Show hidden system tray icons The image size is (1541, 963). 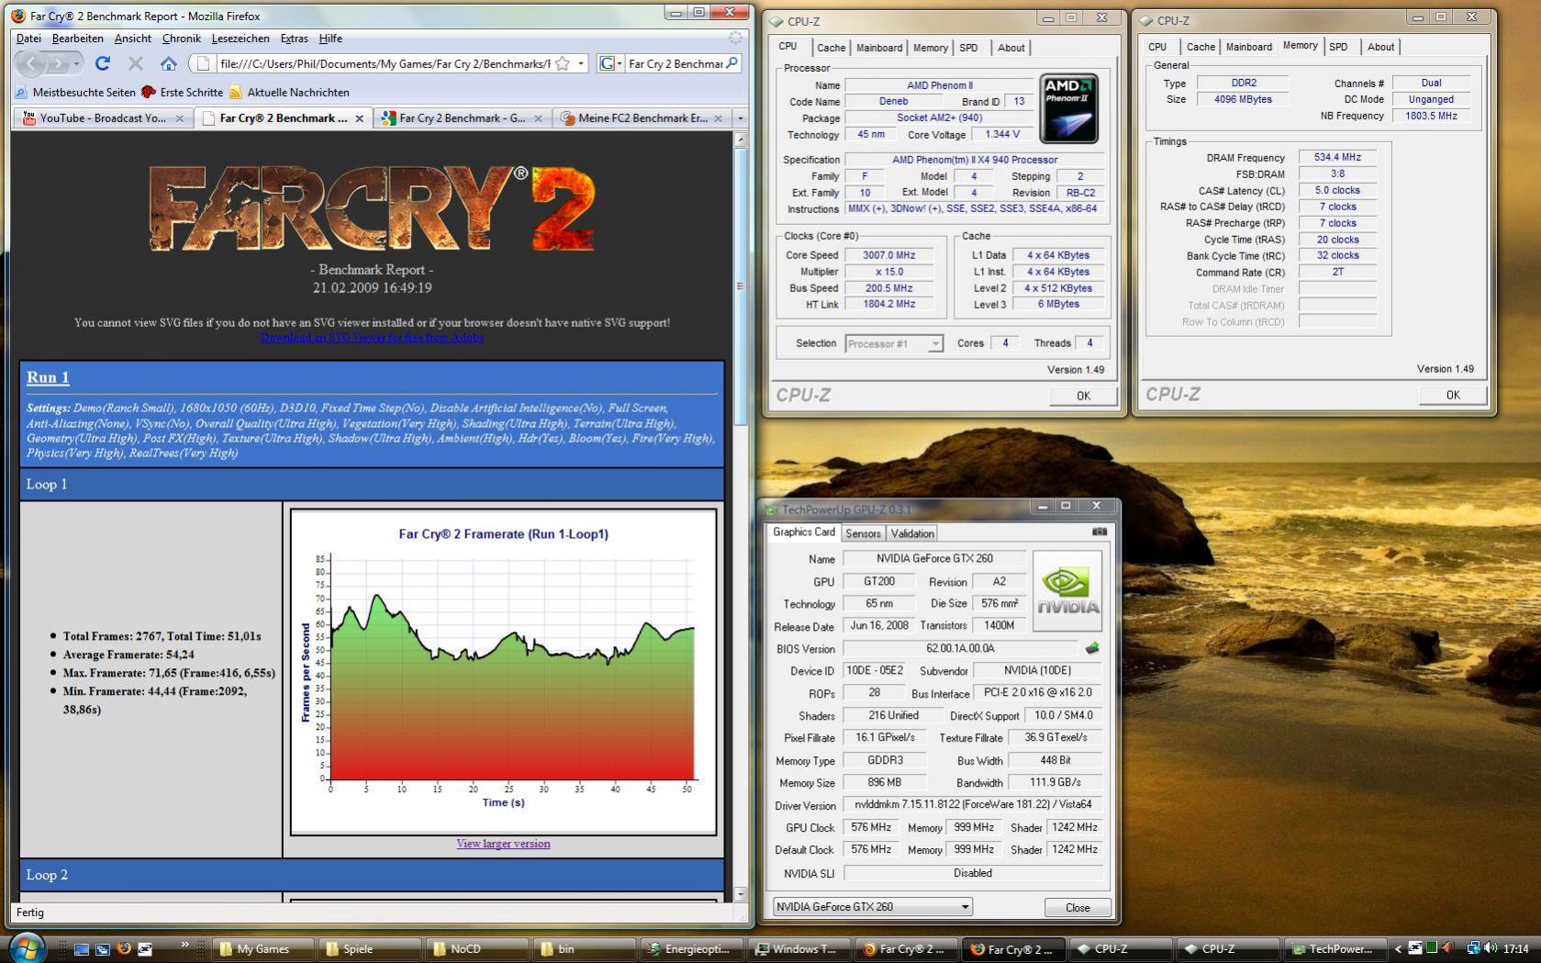point(1399,949)
